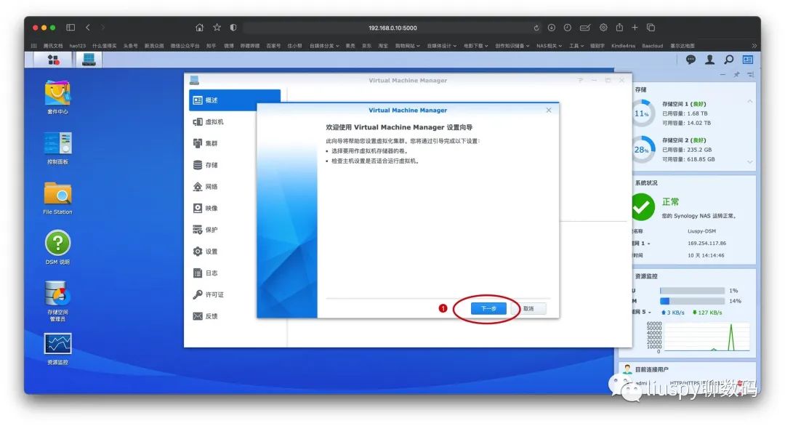Image resolution: width=785 pixels, height=426 pixels.
Task: Click 取消 Cancel in setup wizard
Action: click(x=528, y=308)
